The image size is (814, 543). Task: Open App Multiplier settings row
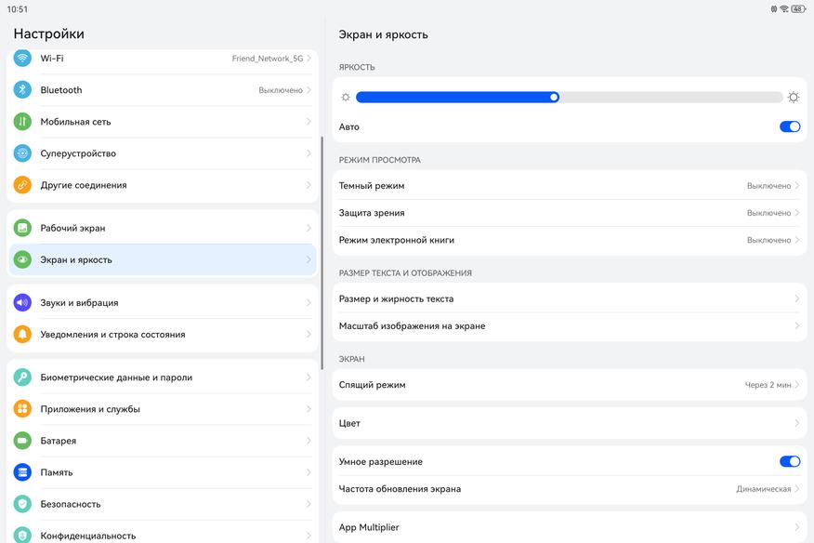[569, 527]
